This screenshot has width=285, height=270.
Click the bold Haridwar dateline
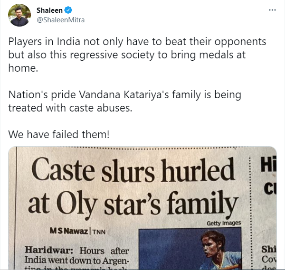(x=44, y=250)
